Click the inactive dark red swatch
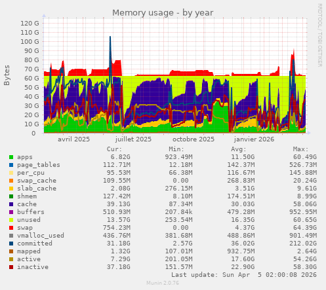 coord(11,267)
